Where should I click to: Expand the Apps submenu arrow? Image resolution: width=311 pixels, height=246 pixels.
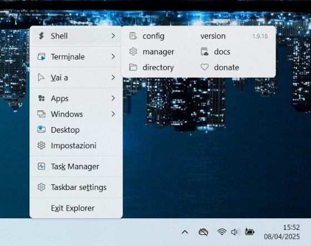coord(113,98)
